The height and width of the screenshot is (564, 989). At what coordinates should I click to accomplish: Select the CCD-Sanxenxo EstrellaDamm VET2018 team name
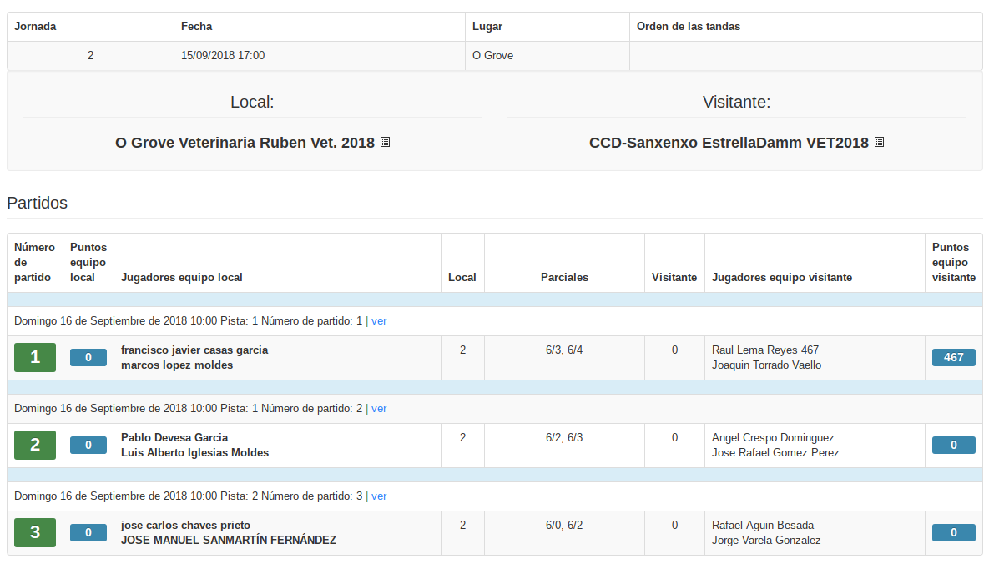click(729, 143)
